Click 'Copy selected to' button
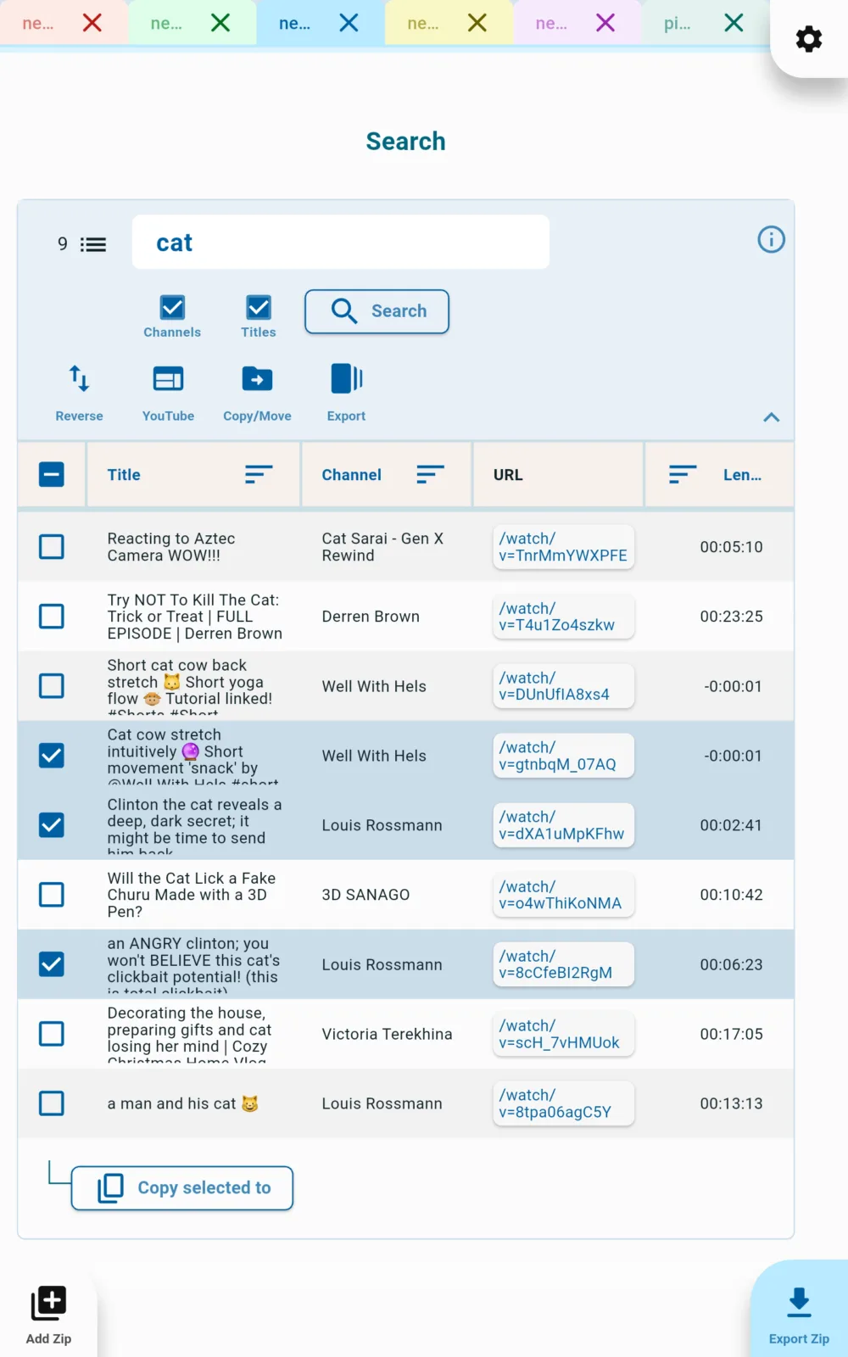Screen dimensions: 848x1357 (x=182, y=1188)
